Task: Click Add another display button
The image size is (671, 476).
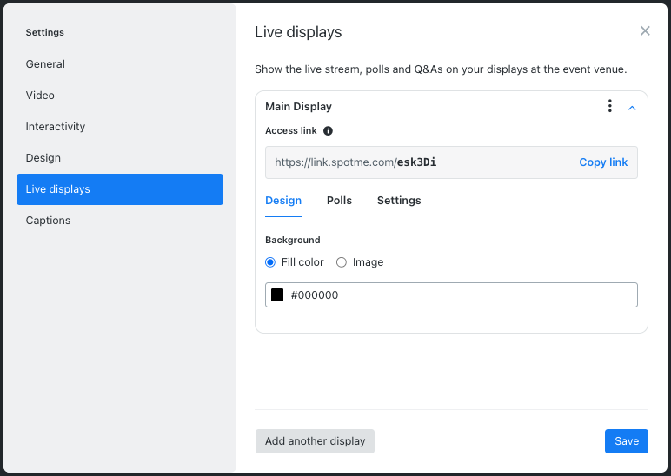Action: [315, 441]
